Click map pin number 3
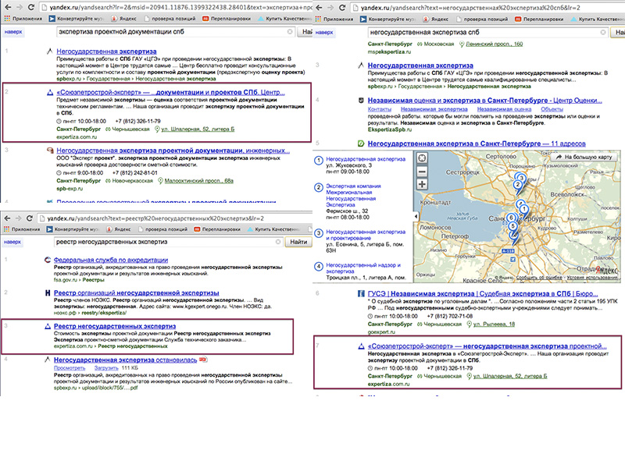Viewport: 625px width, 468px height. coord(521,178)
